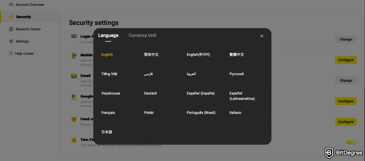
Task: Click Configure button for Google row
Action: pos(346,101)
